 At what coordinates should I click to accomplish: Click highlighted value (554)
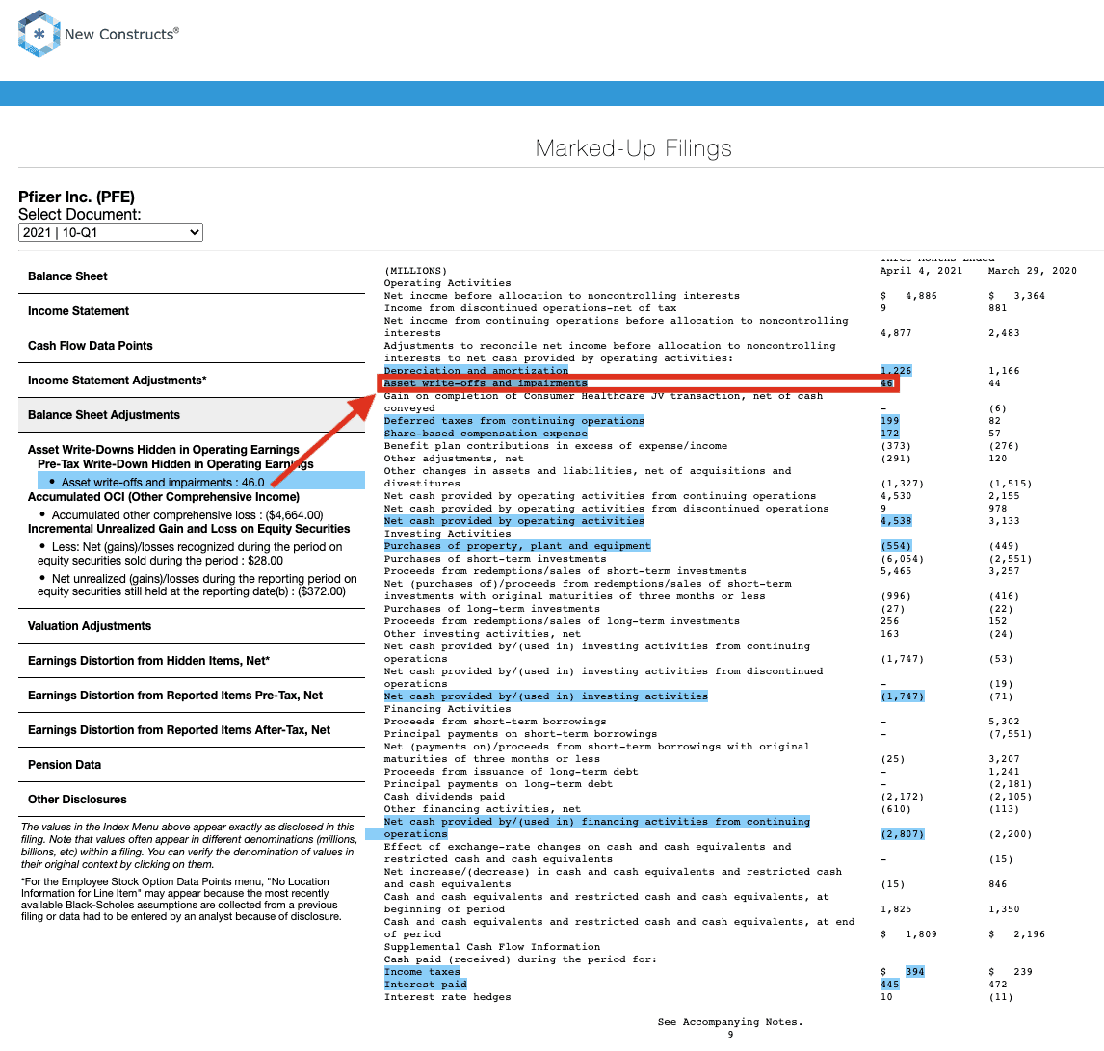896,546
